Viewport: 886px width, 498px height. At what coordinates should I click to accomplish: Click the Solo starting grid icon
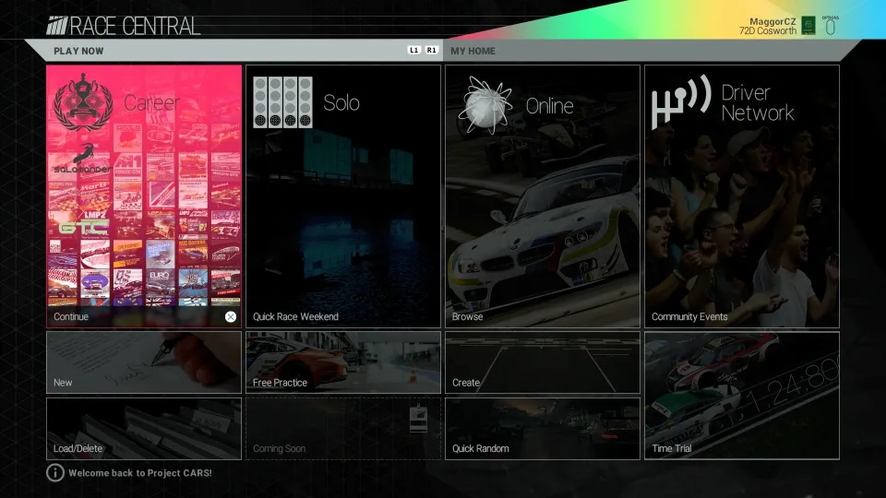[x=283, y=101]
